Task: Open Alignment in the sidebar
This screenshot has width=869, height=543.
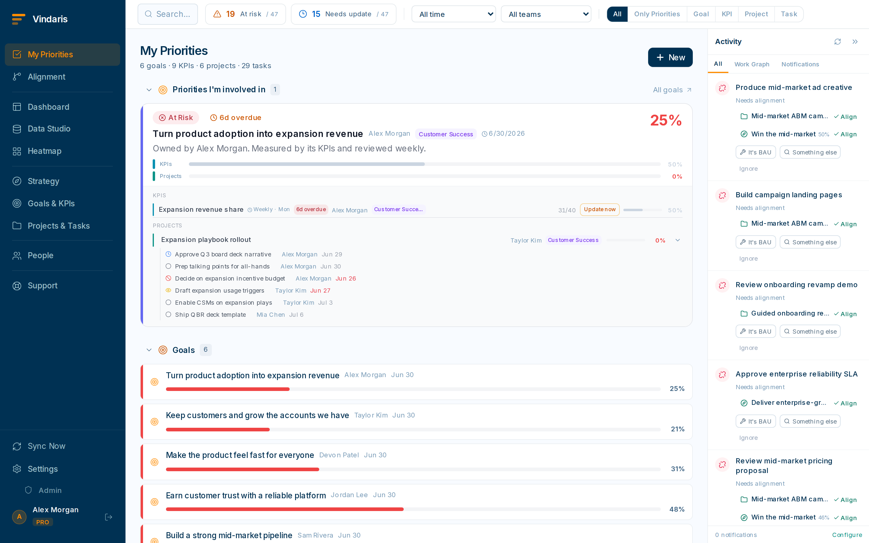Action: (x=62, y=77)
